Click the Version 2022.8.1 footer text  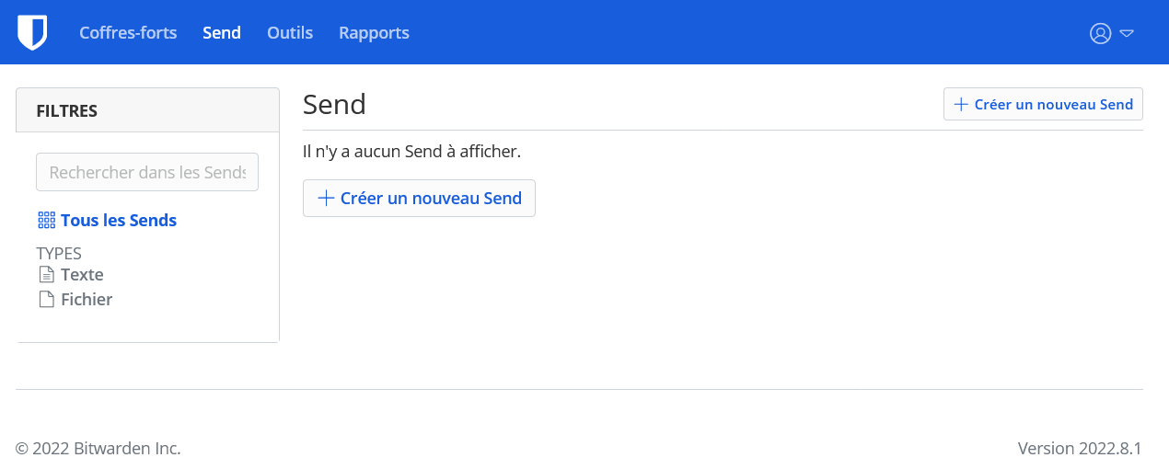pos(1079,449)
